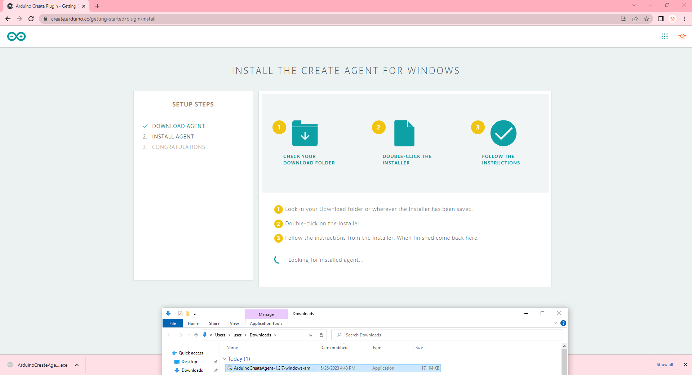Click the Arduino logo in the page header
Viewport: 692px width, 375px height.
point(17,36)
